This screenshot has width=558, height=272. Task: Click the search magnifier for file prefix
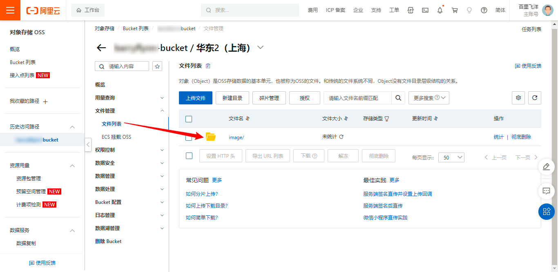[x=398, y=98]
